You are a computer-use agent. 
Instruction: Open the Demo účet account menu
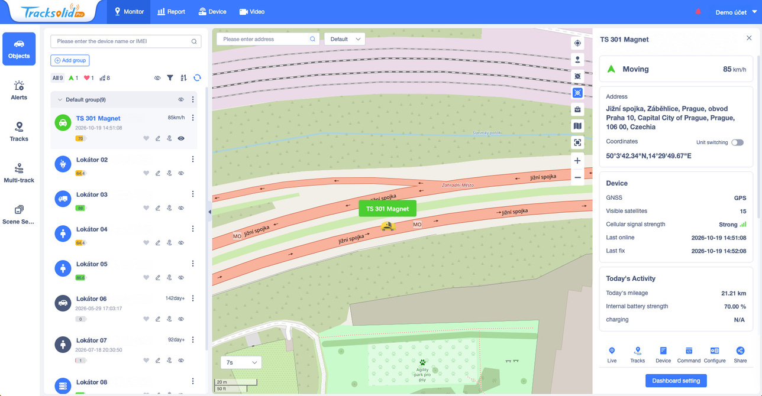click(x=735, y=12)
